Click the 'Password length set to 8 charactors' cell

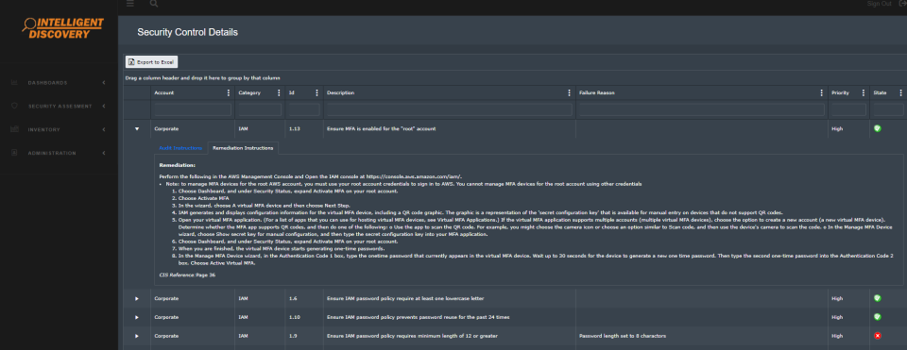click(623, 336)
